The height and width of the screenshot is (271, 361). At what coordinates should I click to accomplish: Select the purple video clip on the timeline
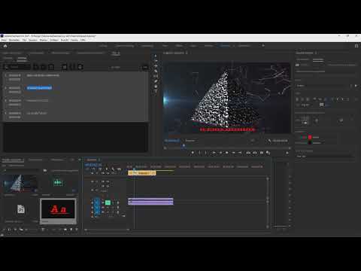(150, 202)
